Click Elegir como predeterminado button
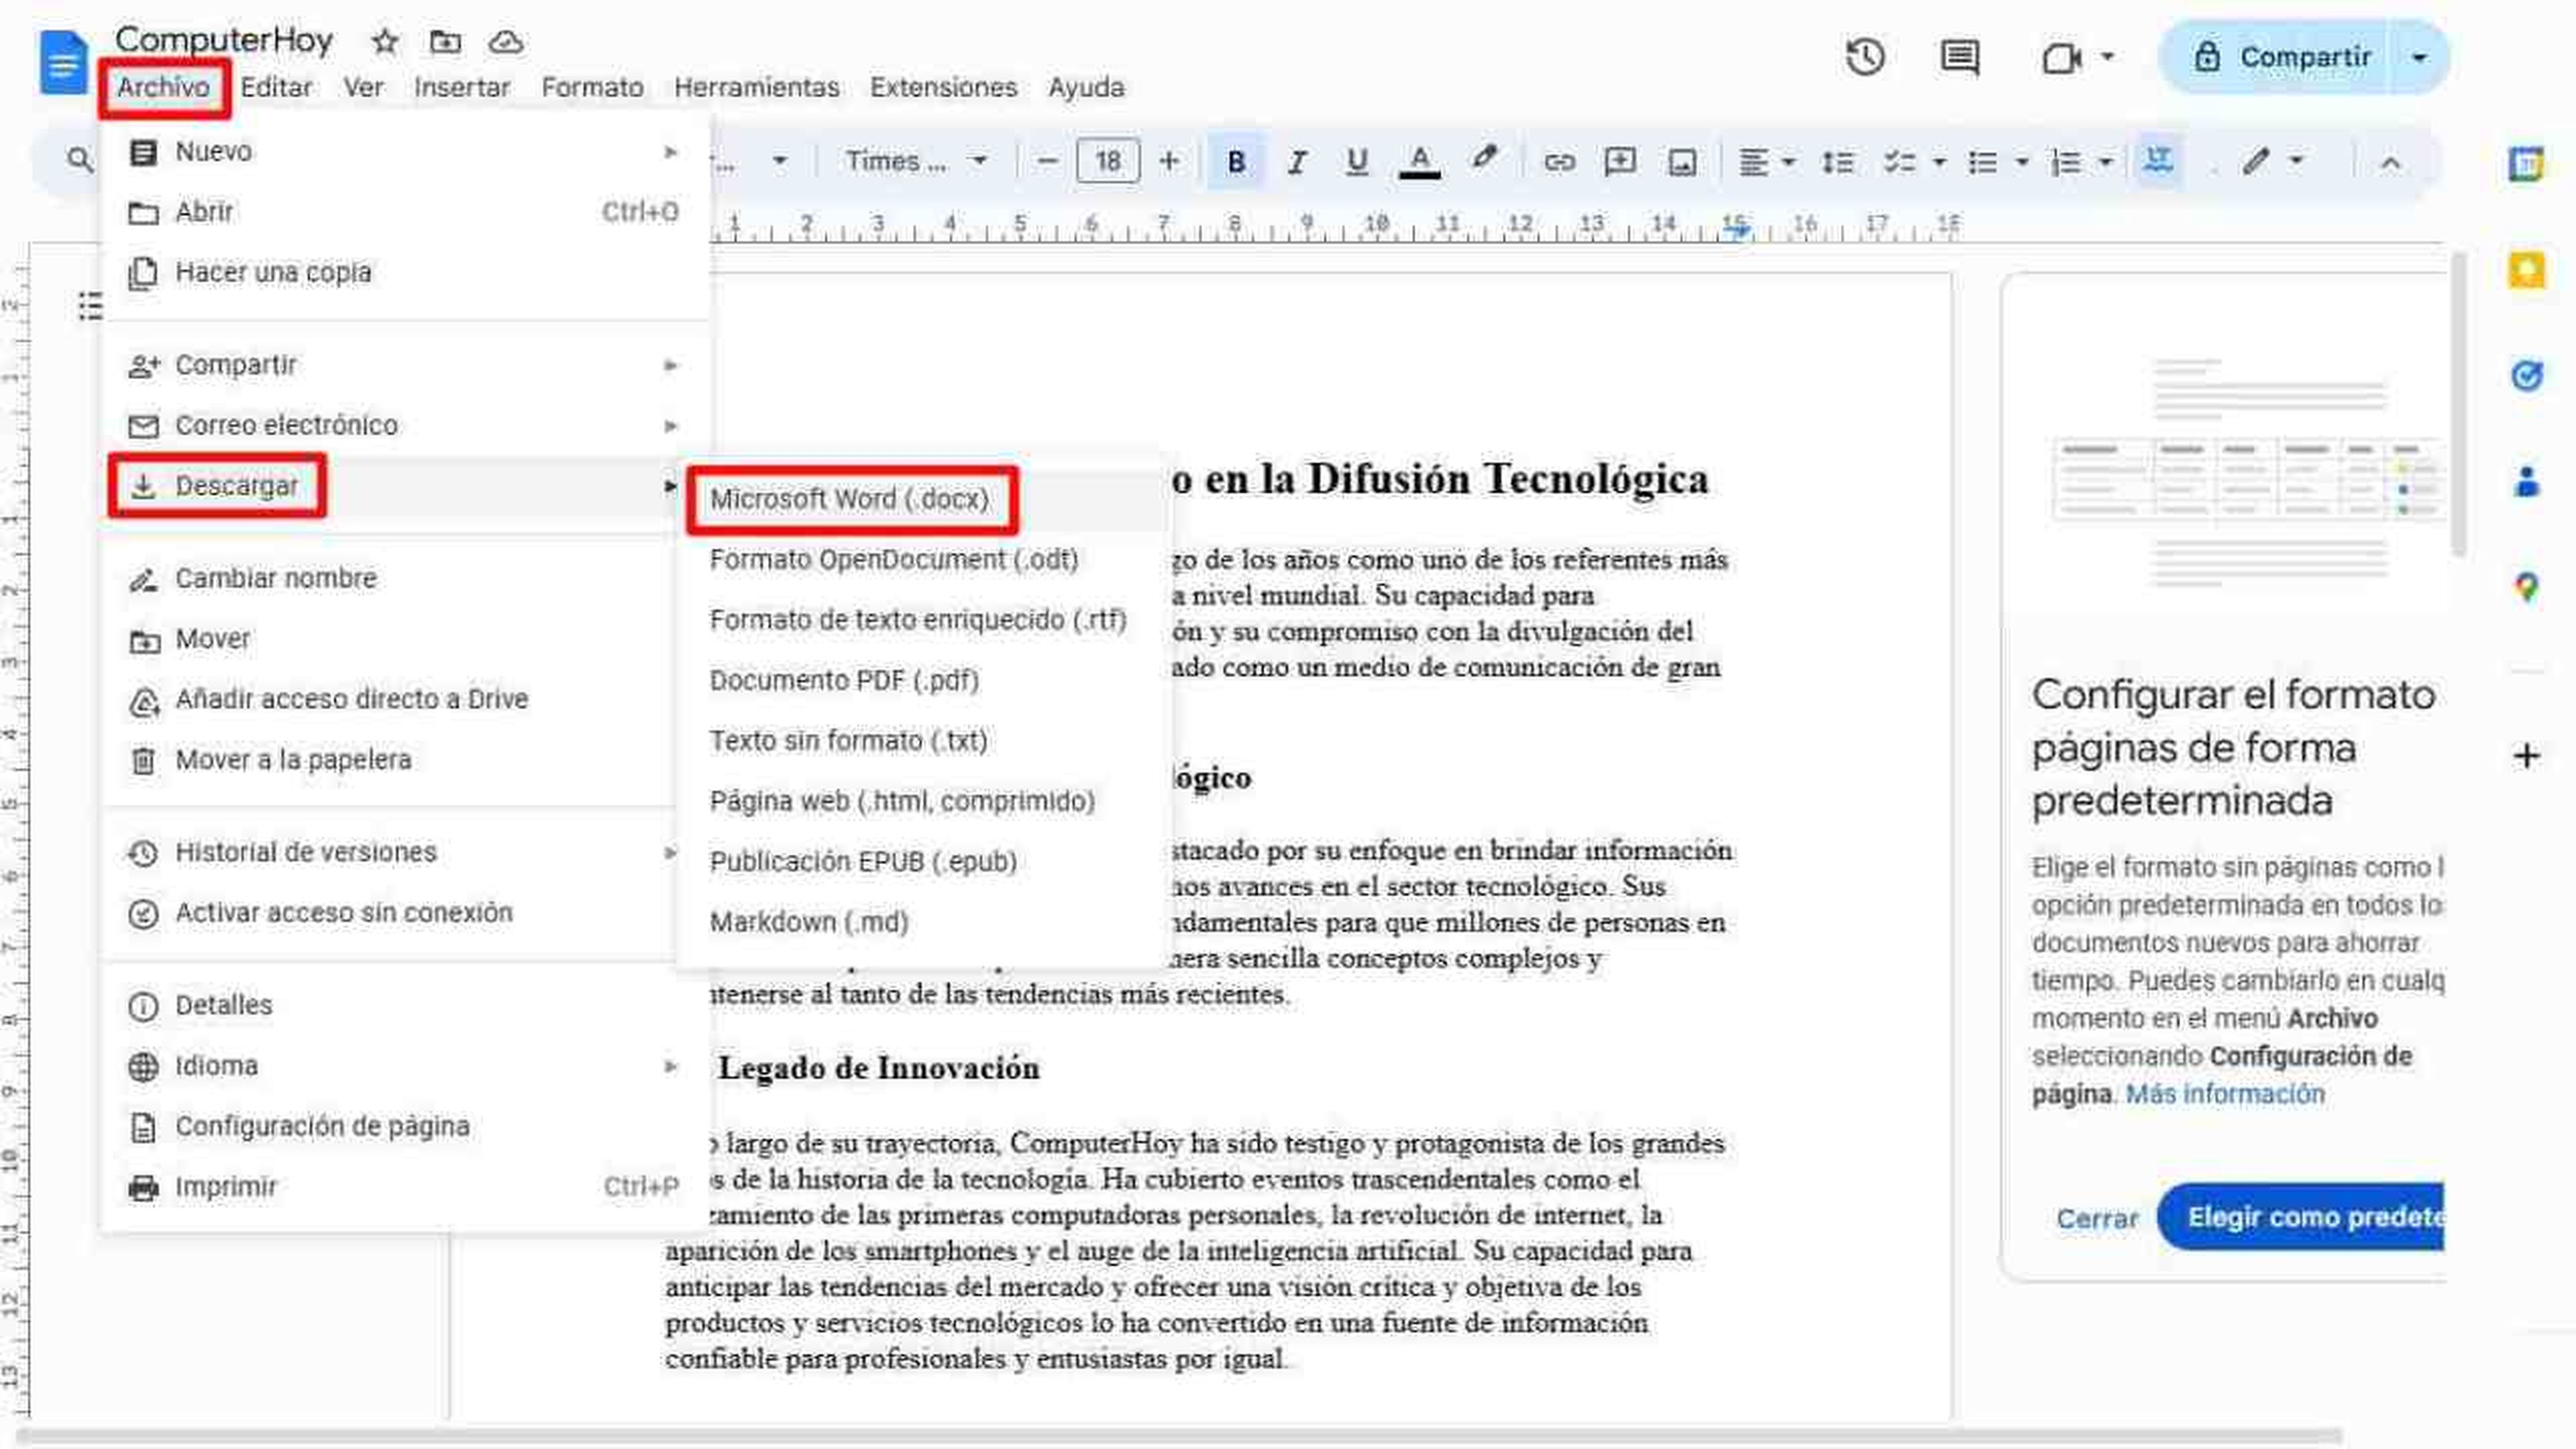 point(2301,1217)
